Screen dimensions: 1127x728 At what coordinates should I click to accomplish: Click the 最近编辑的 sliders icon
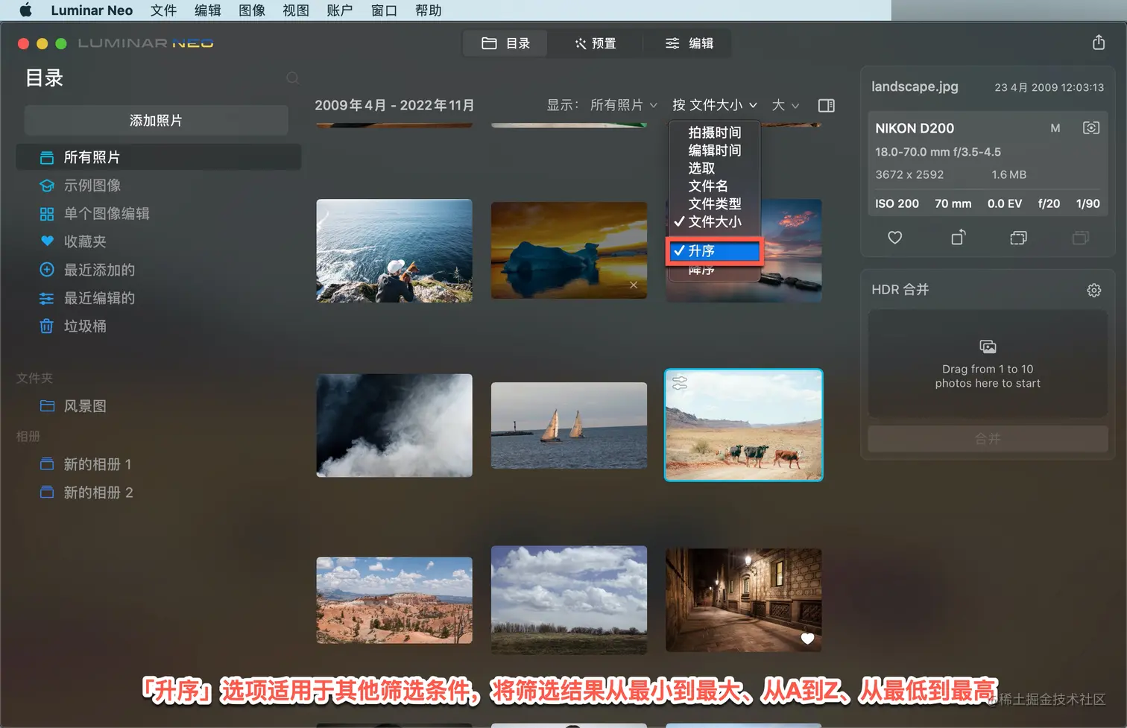(x=47, y=298)
